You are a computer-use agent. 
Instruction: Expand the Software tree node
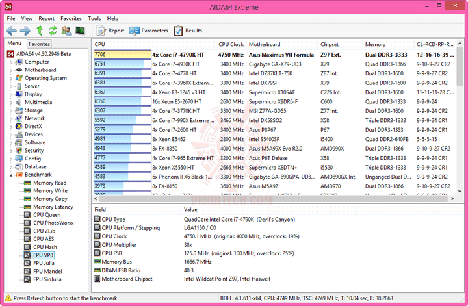click(x=11, y=143)
